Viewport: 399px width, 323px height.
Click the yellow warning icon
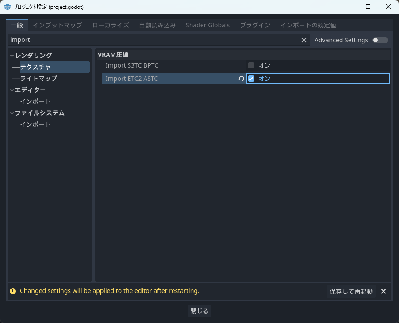pos(13,291)
